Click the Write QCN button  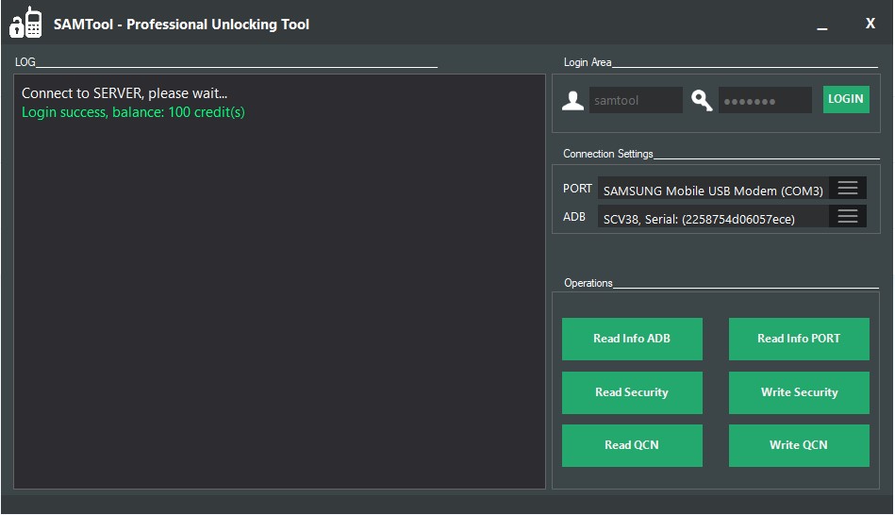[x=799, y=445]
